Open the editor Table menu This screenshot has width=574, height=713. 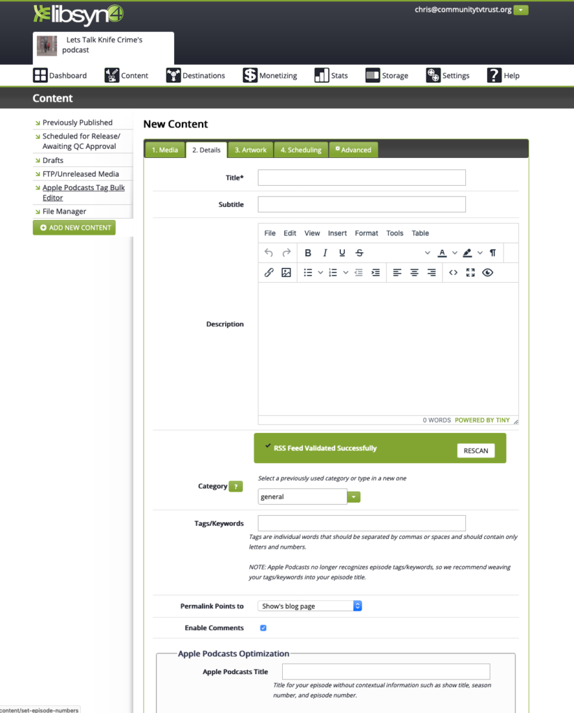(420, 233)
